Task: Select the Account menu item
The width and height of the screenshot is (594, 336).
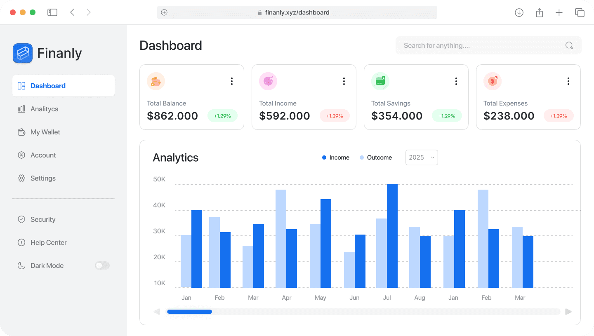Action: coord(43,155)
